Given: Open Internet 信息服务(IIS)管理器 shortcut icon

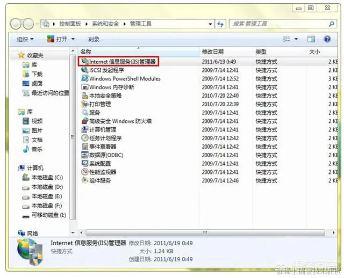Looking at the screenshot, I should click(x=84, y=62).
